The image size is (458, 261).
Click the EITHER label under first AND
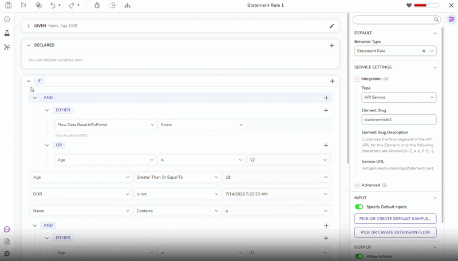click(63, 110)
